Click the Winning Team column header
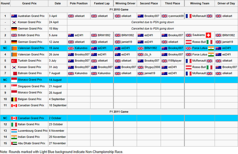238x154 pixels. [200, 3]
